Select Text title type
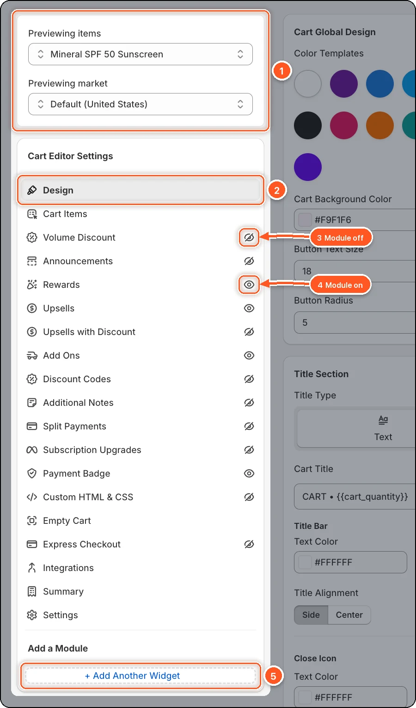 tap(356, 428)
